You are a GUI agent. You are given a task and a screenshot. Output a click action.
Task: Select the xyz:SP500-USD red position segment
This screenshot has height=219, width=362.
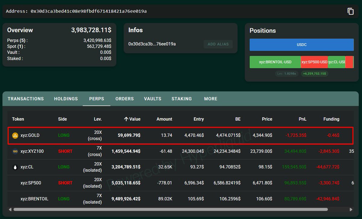pyautogui.click(x=314, y=62)
